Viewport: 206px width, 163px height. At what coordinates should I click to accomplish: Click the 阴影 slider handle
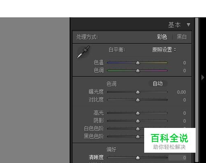point(138,121)
